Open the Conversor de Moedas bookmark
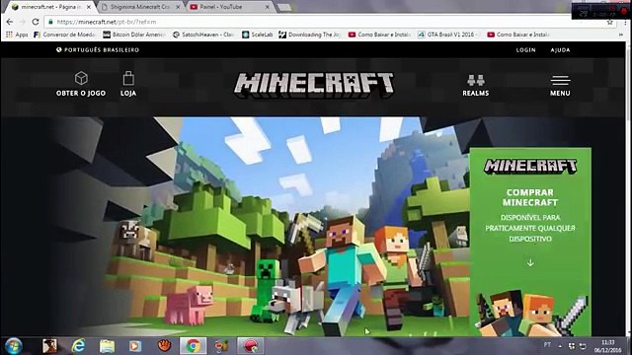Image resolution: width=632 pixels, height=355 pixels. click(x=64, y=35)
